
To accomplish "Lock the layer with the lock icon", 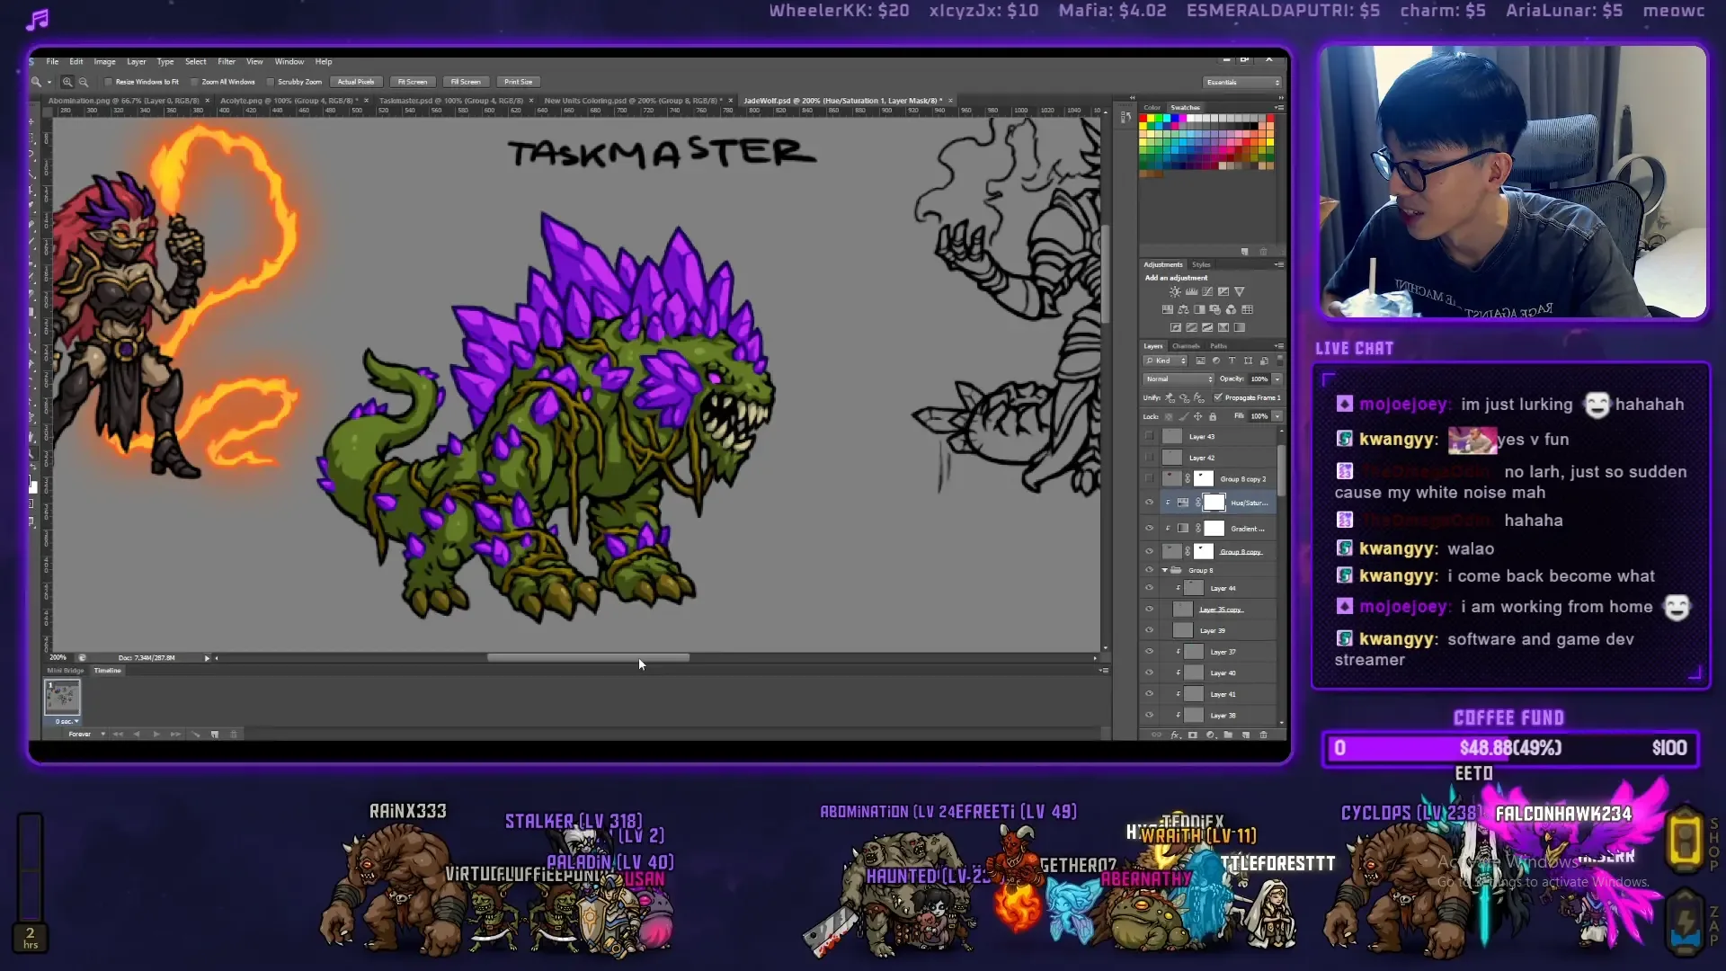I will click(x=1213, y=416).
